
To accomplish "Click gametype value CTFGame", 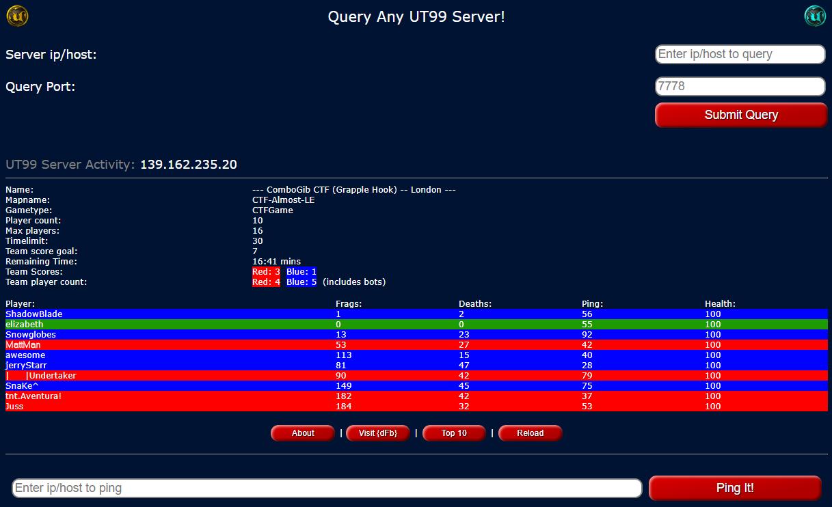I will pyautogui.click(x=273, y=210).
